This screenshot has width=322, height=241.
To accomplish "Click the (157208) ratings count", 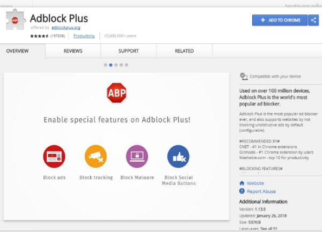I will 58,36.
